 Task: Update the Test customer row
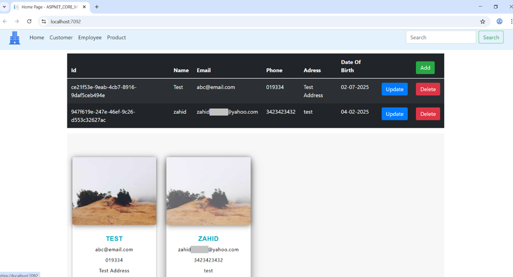[395, 89]
